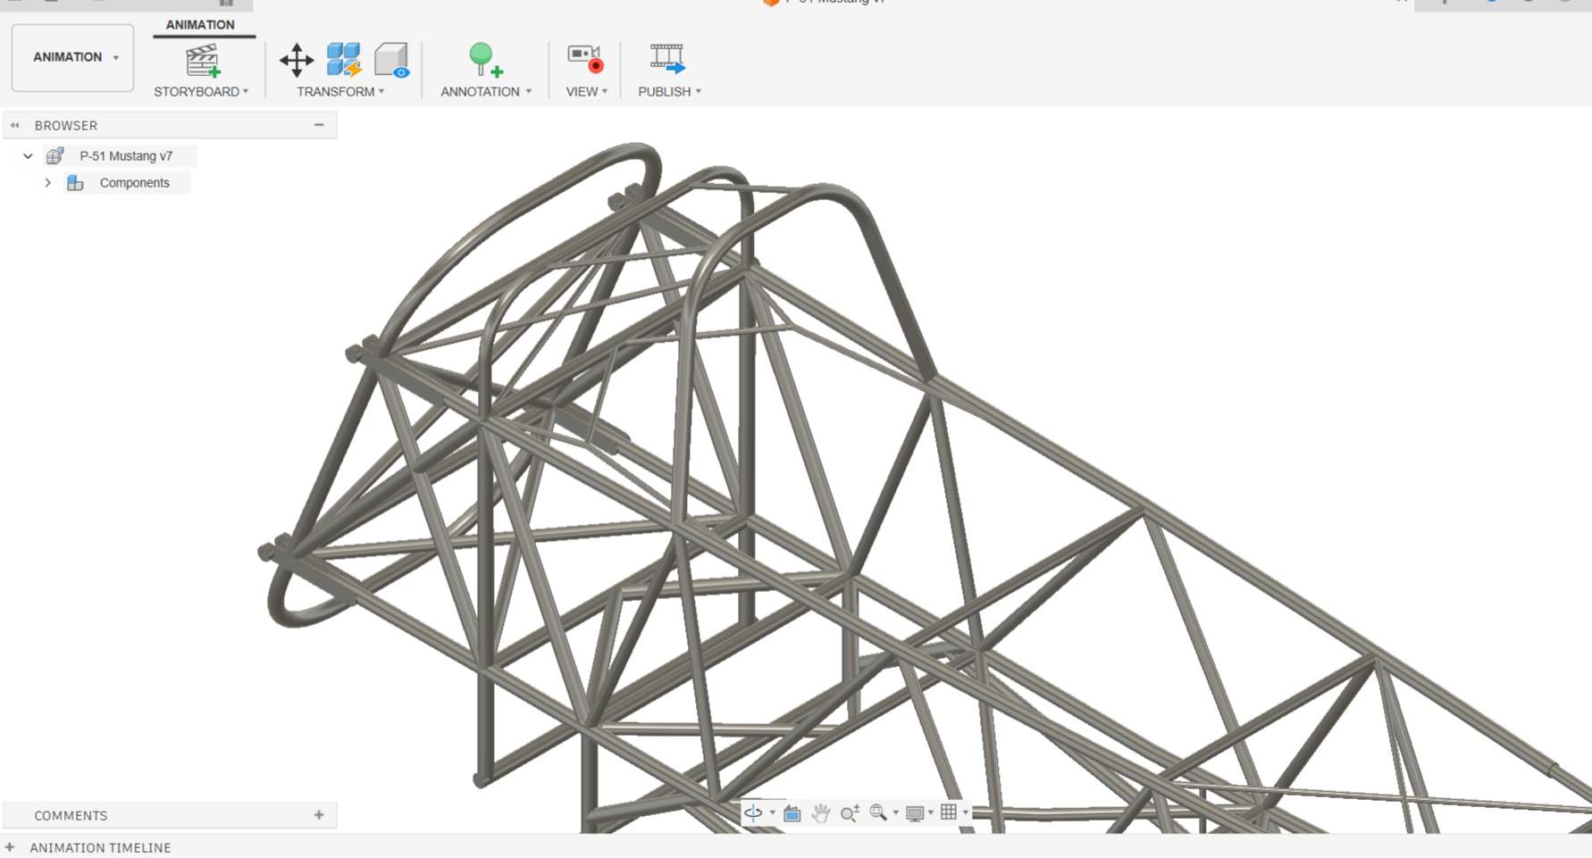This screenshot has height=858, width=1592.
Task: Click the ANIMATION TIMELINE label
Action: tap(100, 847)
